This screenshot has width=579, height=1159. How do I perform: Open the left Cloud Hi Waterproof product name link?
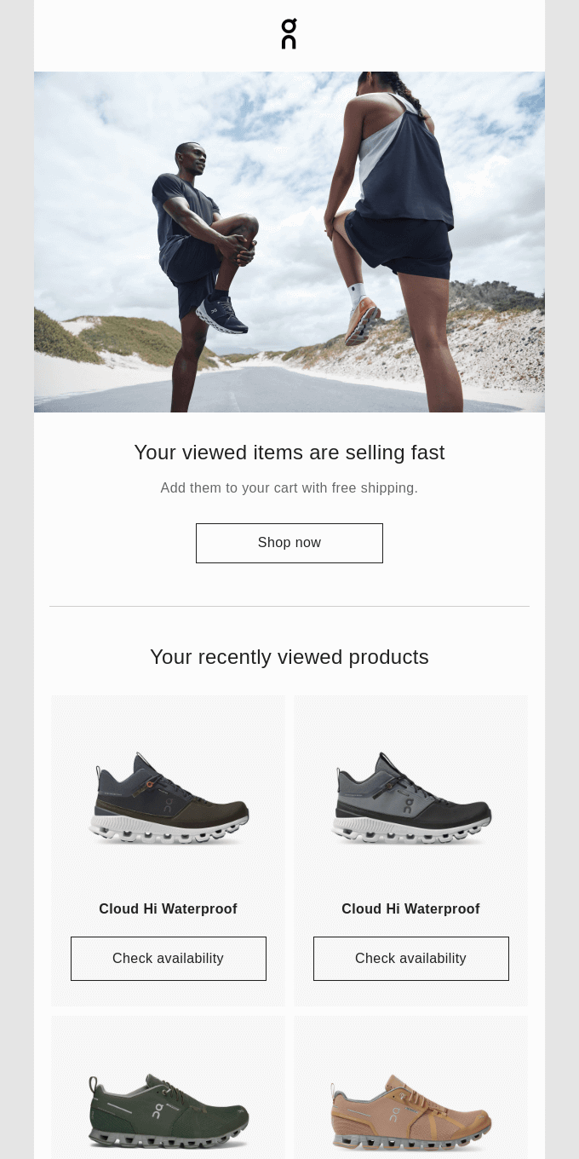(168, 908)
